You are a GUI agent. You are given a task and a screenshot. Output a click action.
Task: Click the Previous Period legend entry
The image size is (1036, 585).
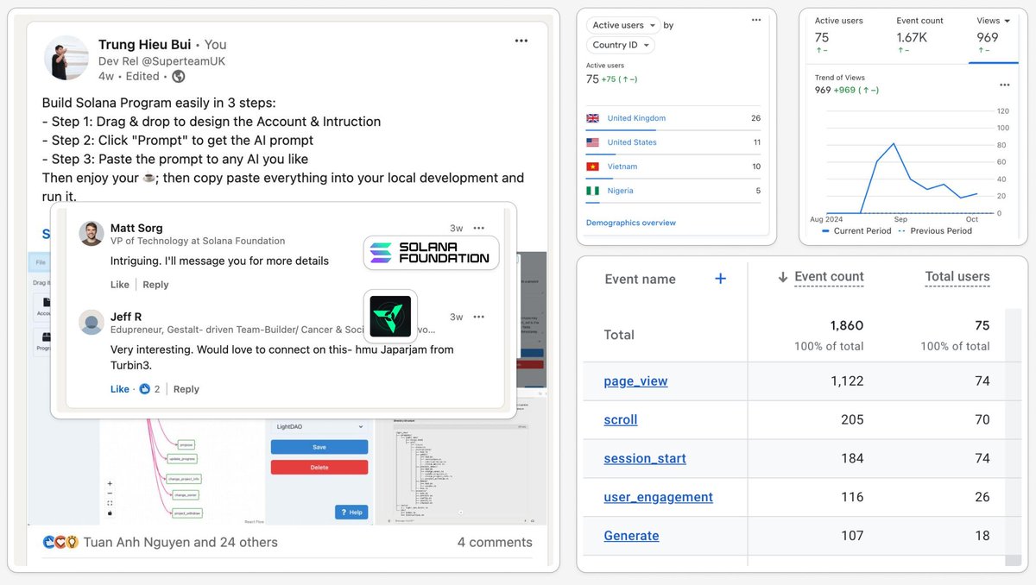[x=934, y=230]
